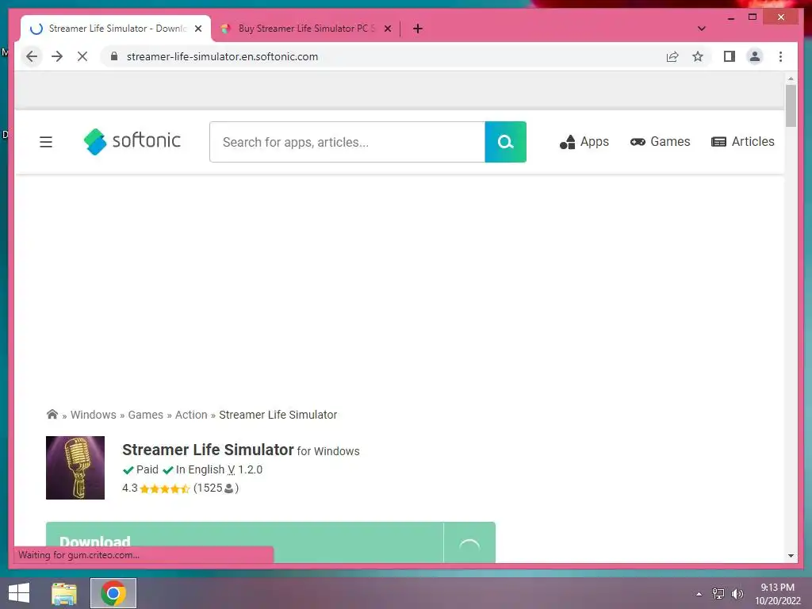Stop loading the current page
The image size is (812, 609).
coord(82,56)
